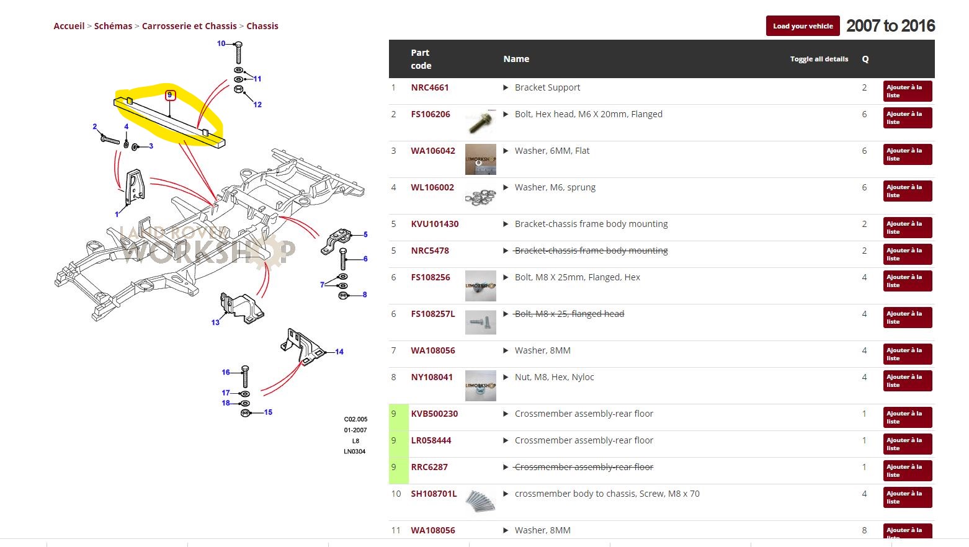The width and height of the screenshot is (969, 547).
Task: Expand details for Bracket Support row
Action: 506,88
